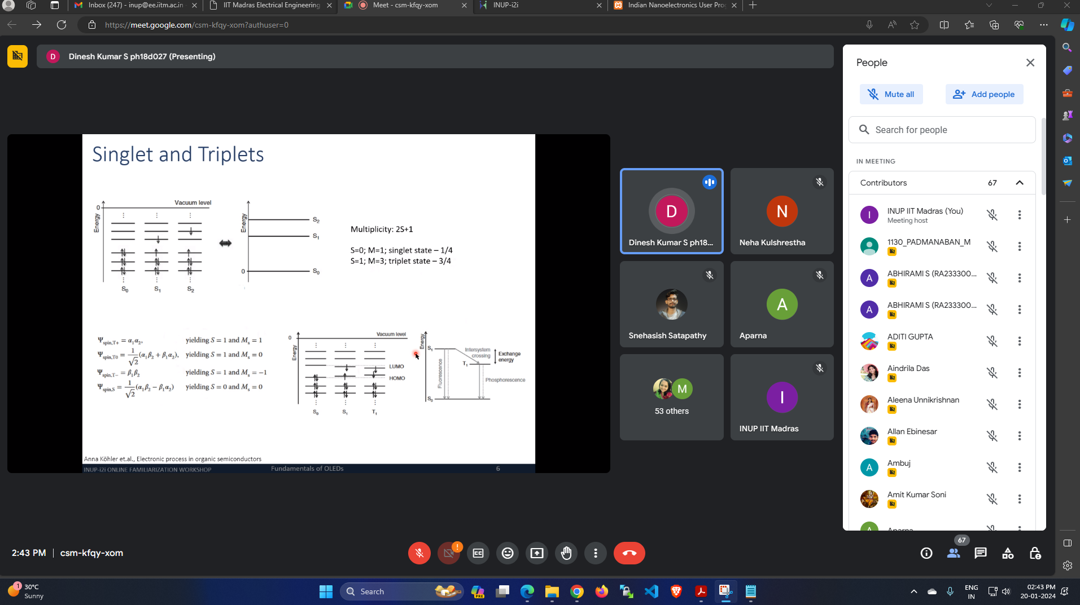Click the Mute all button

tap(891, 94)
